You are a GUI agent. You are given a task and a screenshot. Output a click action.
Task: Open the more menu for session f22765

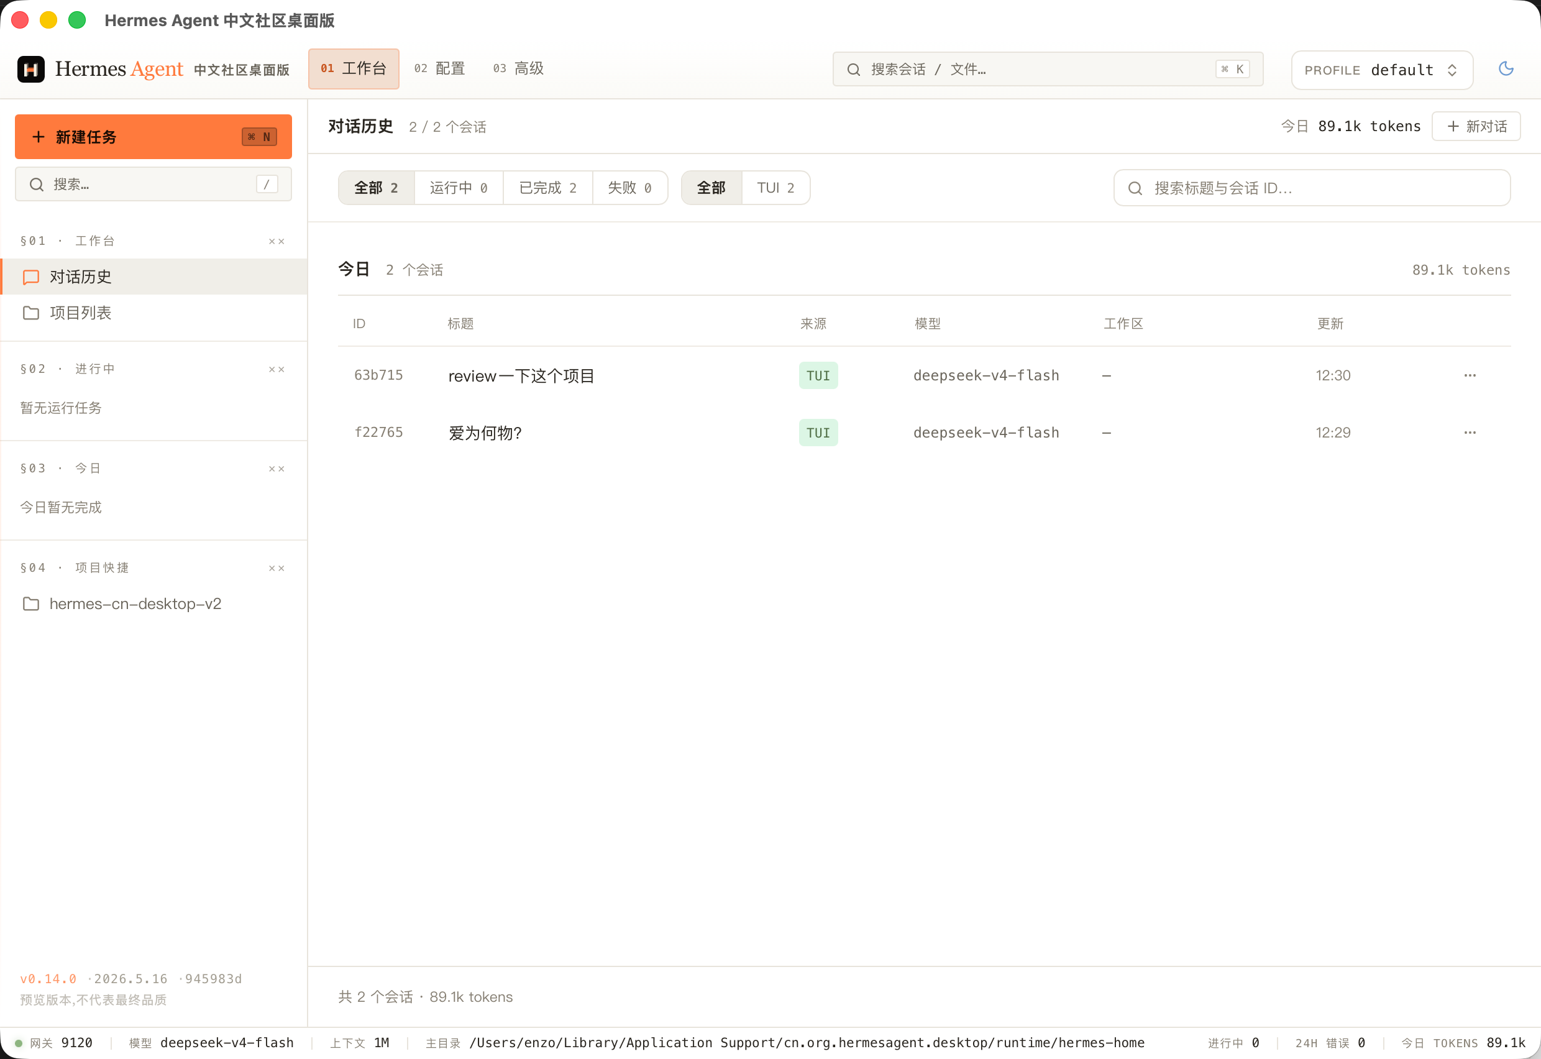pos(1470,433)
